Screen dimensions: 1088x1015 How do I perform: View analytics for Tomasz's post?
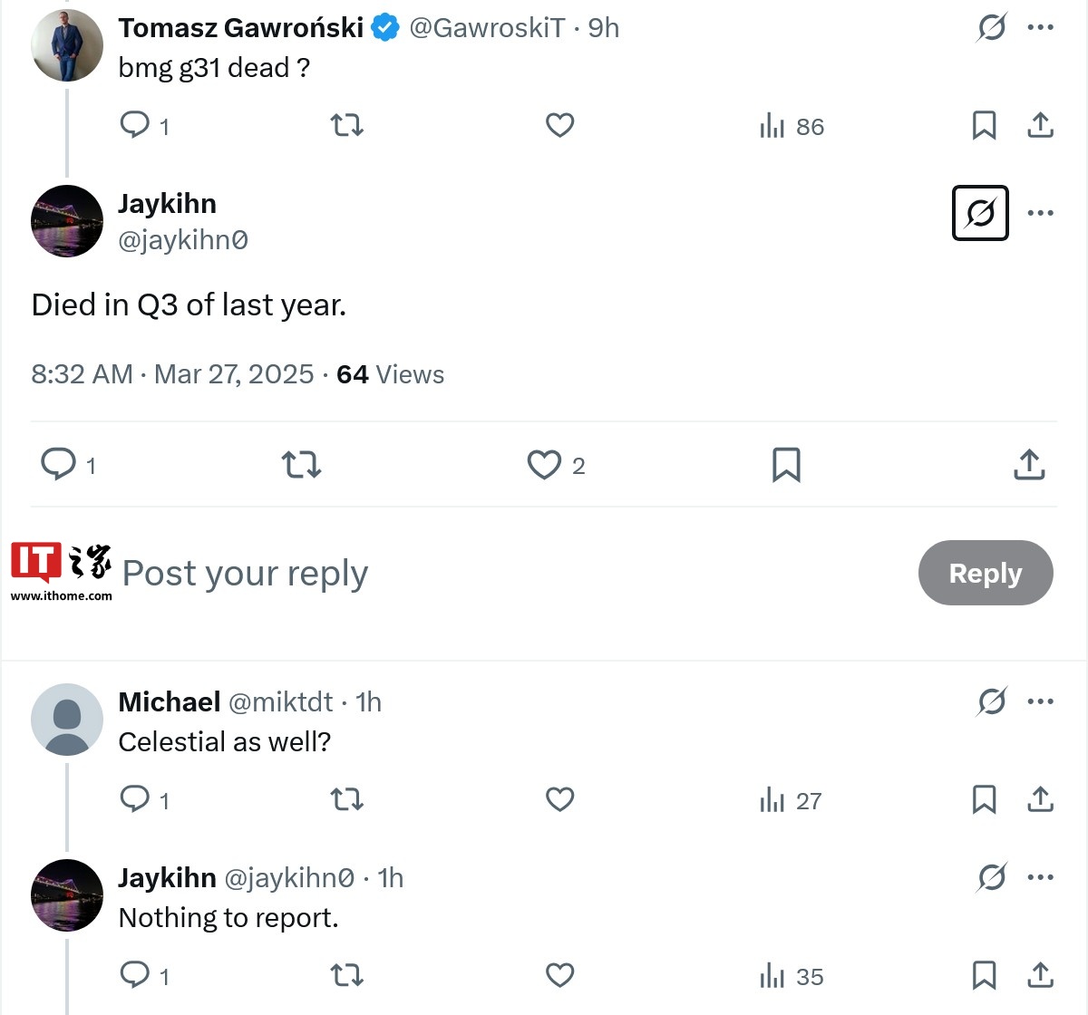click(792, 126)
